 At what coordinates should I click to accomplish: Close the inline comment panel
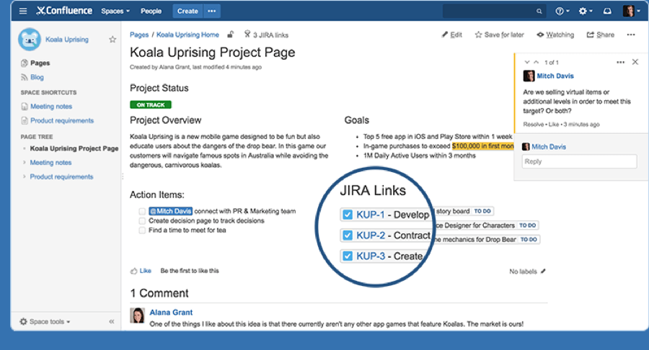635,63
